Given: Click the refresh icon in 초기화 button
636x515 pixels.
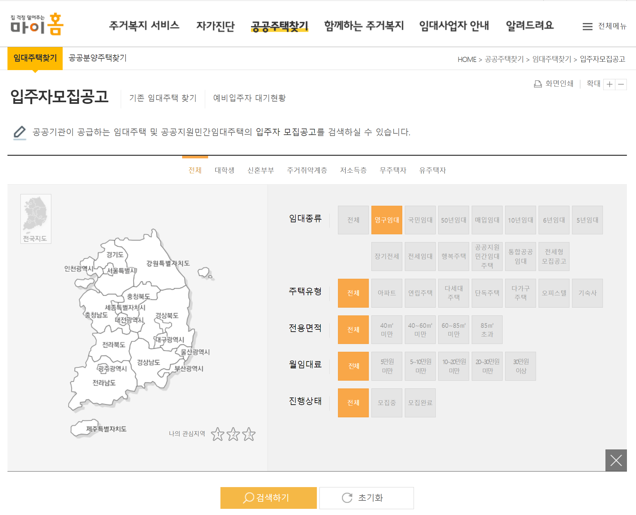Looking at the screenshot, I should (x=347, y=498).
